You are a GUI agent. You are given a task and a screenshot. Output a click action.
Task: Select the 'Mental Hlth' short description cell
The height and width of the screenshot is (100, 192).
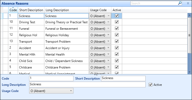(31, 54)
